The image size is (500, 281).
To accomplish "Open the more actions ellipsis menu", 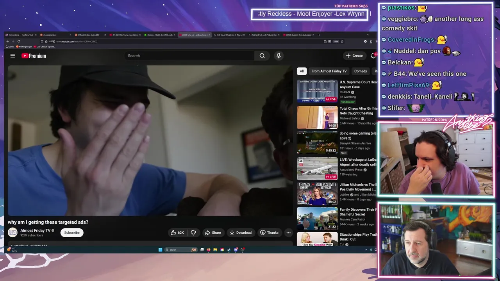I will tap(288, 233).
